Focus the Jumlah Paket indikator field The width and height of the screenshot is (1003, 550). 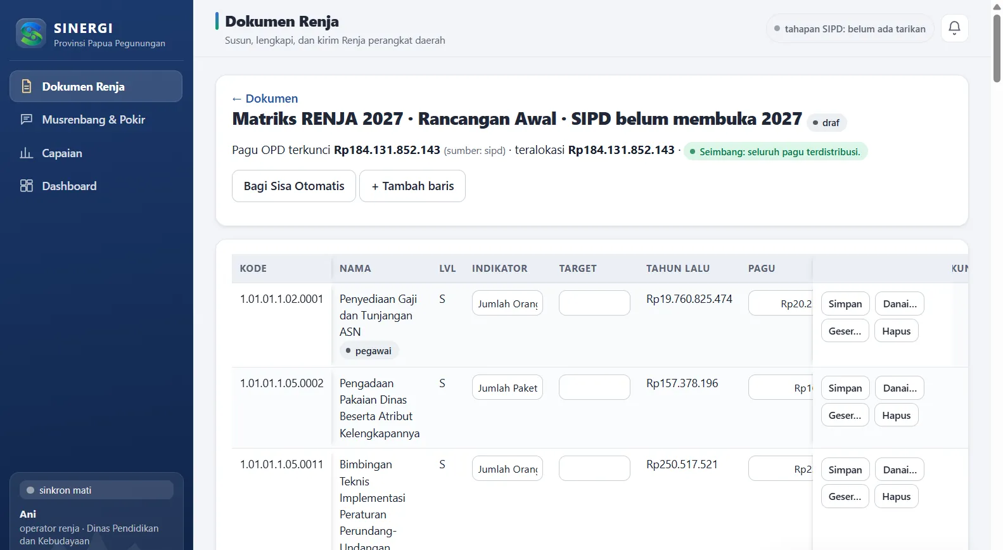(508, 387)
